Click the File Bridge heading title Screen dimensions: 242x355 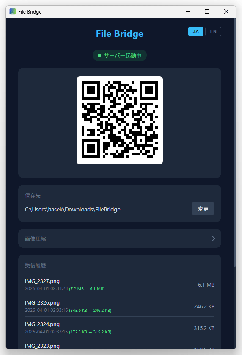tap(120, 34)
